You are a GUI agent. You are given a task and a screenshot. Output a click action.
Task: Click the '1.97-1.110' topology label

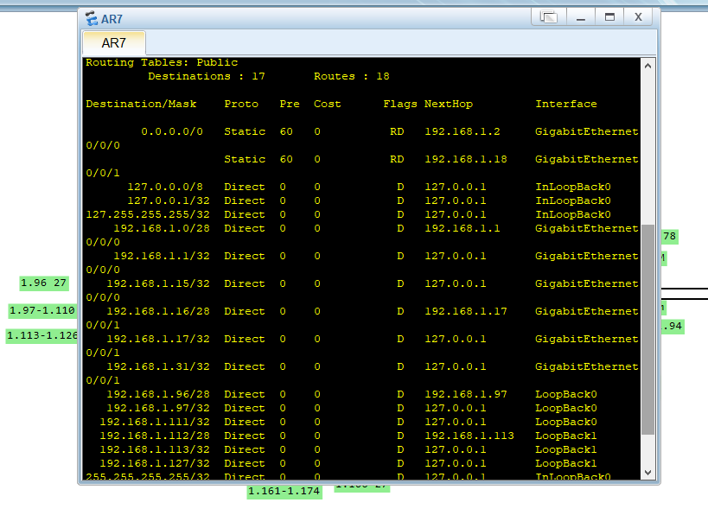(42, 310)
